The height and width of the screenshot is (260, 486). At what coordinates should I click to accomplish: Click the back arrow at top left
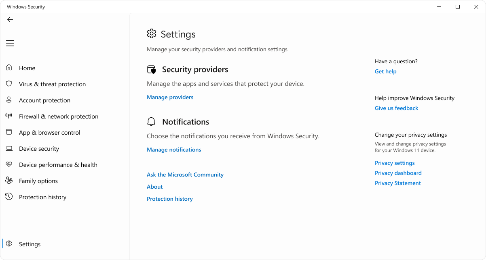pyautogui.click(x=10, y=19)
